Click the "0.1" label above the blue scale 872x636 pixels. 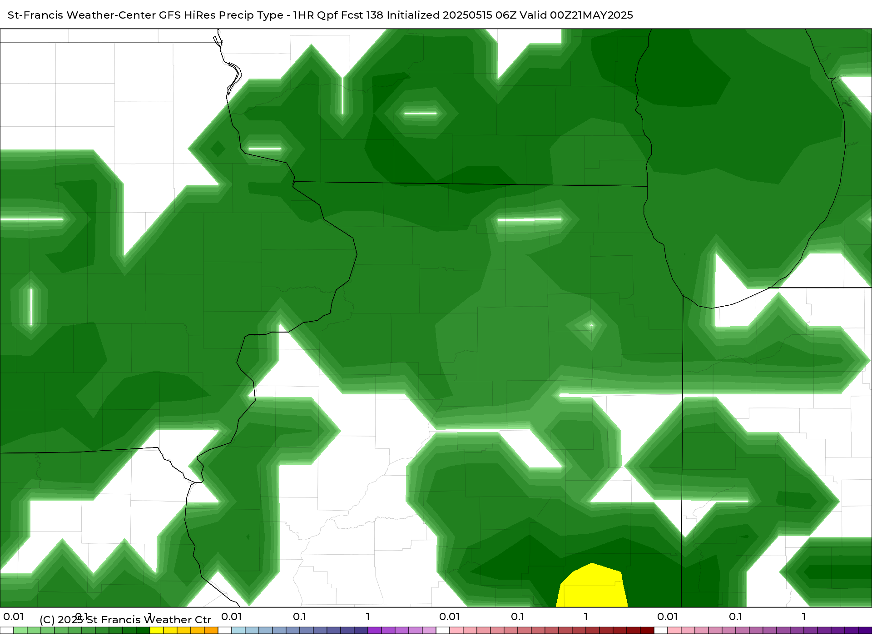click(x=300, y=616)
